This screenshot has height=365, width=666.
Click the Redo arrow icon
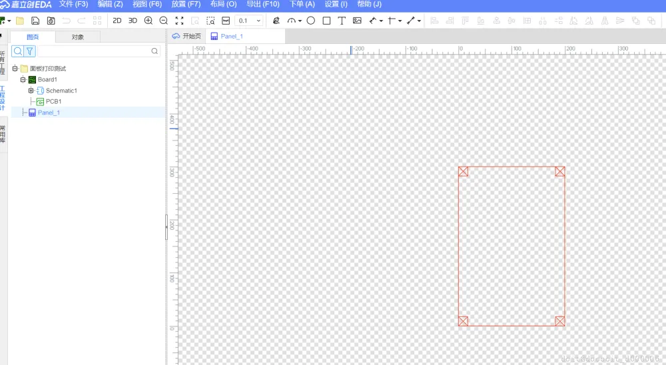click(x=81, y=21)
